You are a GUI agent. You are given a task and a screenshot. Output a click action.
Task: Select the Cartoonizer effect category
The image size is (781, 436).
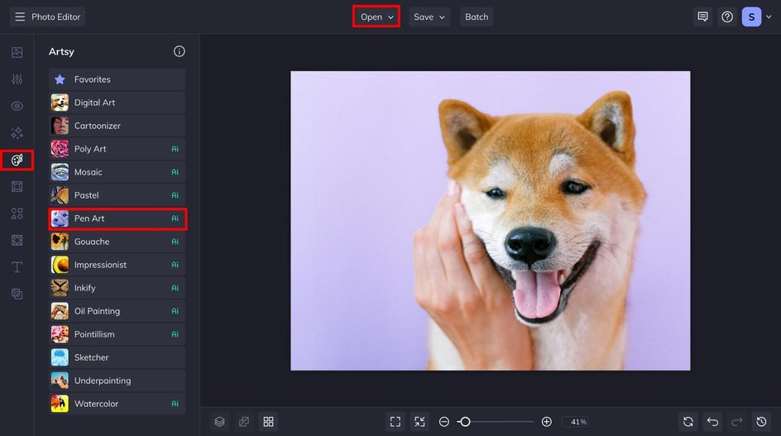117,126
